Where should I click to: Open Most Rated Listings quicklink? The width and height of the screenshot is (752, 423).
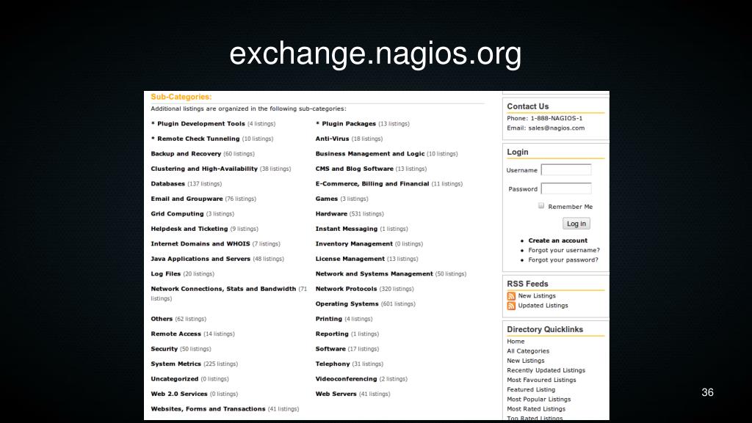pos(536,408)
